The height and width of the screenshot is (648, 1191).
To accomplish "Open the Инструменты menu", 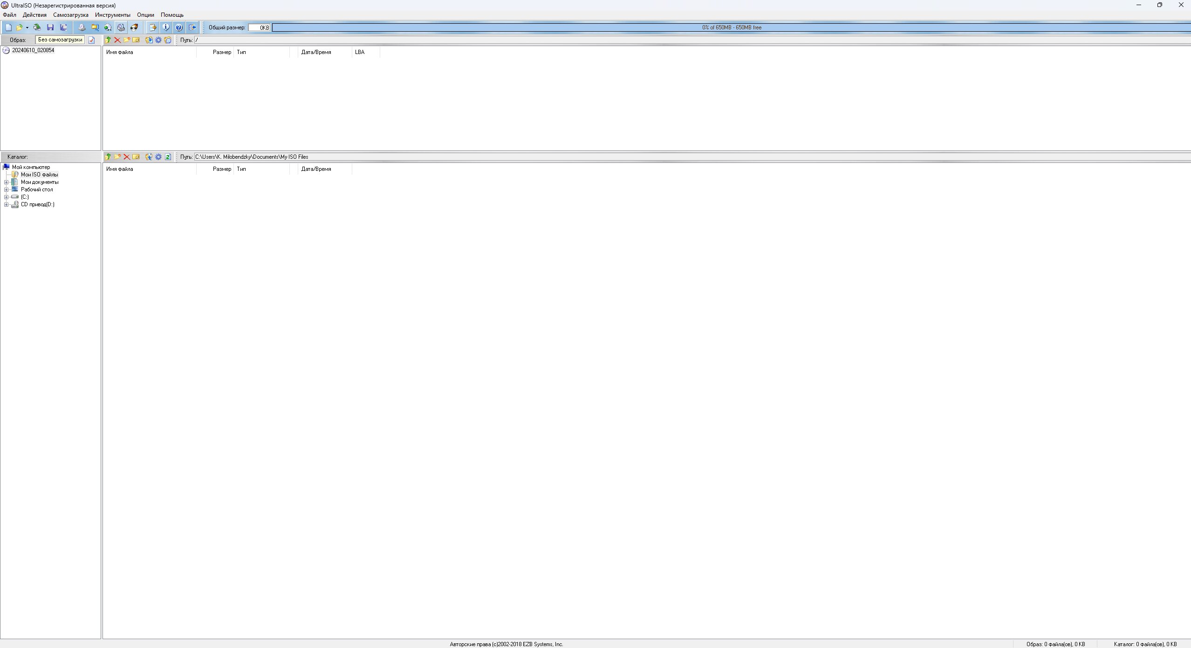I will [113, 15].
